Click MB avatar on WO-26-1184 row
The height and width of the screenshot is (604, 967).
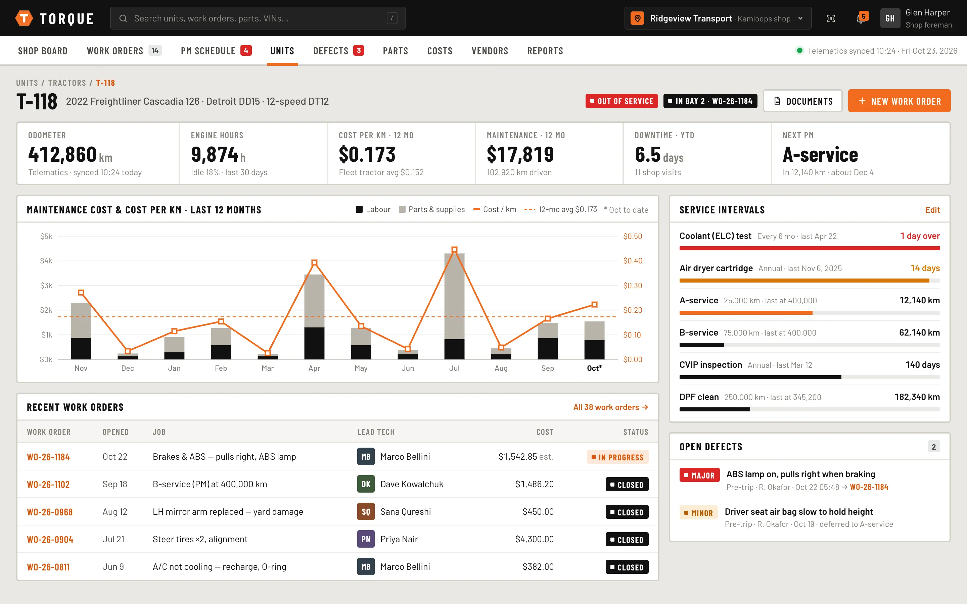[x=366, y=457]
